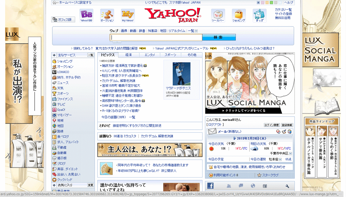This screenshot has height=197, width=346.
Task: Switch to the スポーツ news tab
Action: point(171,55)
